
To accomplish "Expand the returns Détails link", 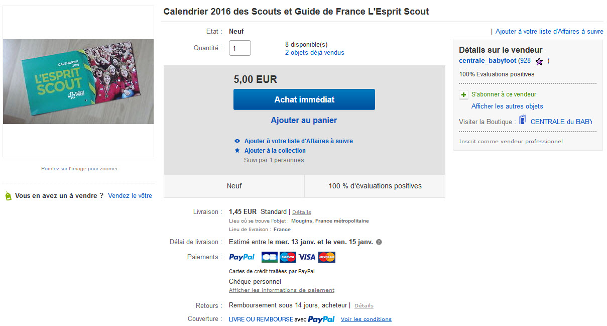I will pyautogui.click(x=364, y=306).
